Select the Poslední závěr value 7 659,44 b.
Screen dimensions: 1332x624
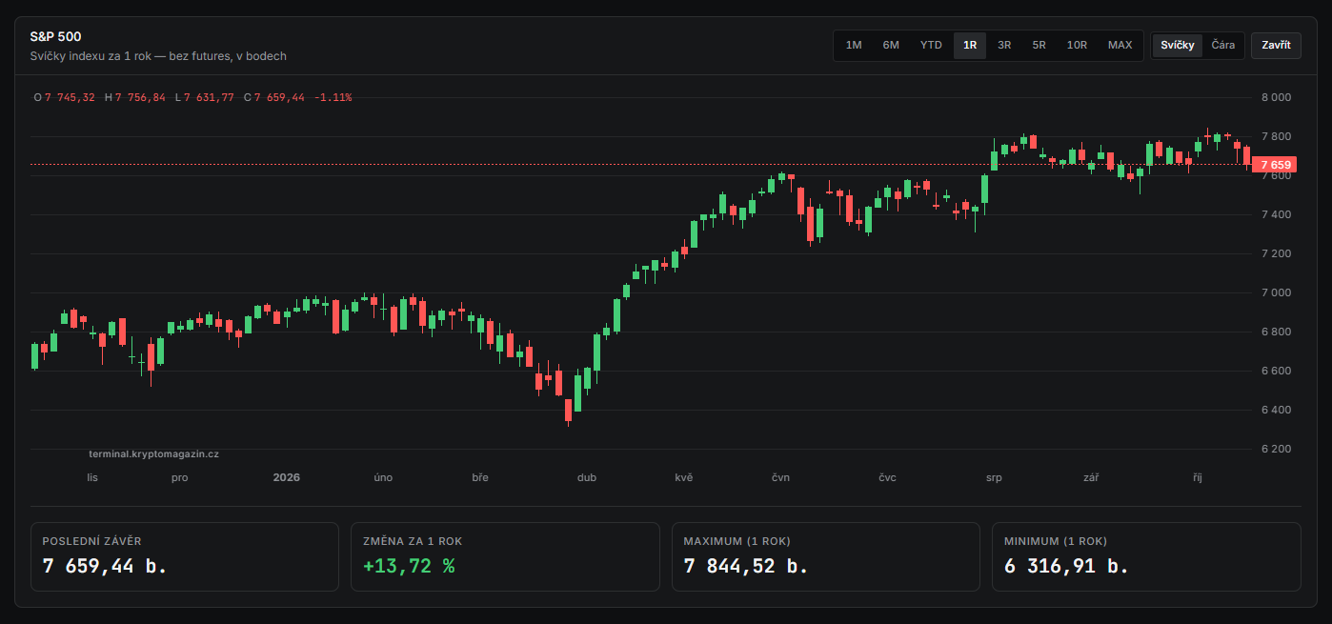pyautogui.click(x=105, y=565)
